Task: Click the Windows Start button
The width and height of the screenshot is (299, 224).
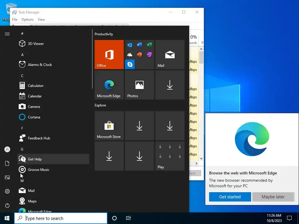Action: pos(7,218)
